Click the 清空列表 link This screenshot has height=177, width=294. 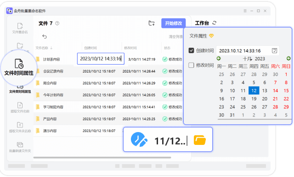[175, 37]
